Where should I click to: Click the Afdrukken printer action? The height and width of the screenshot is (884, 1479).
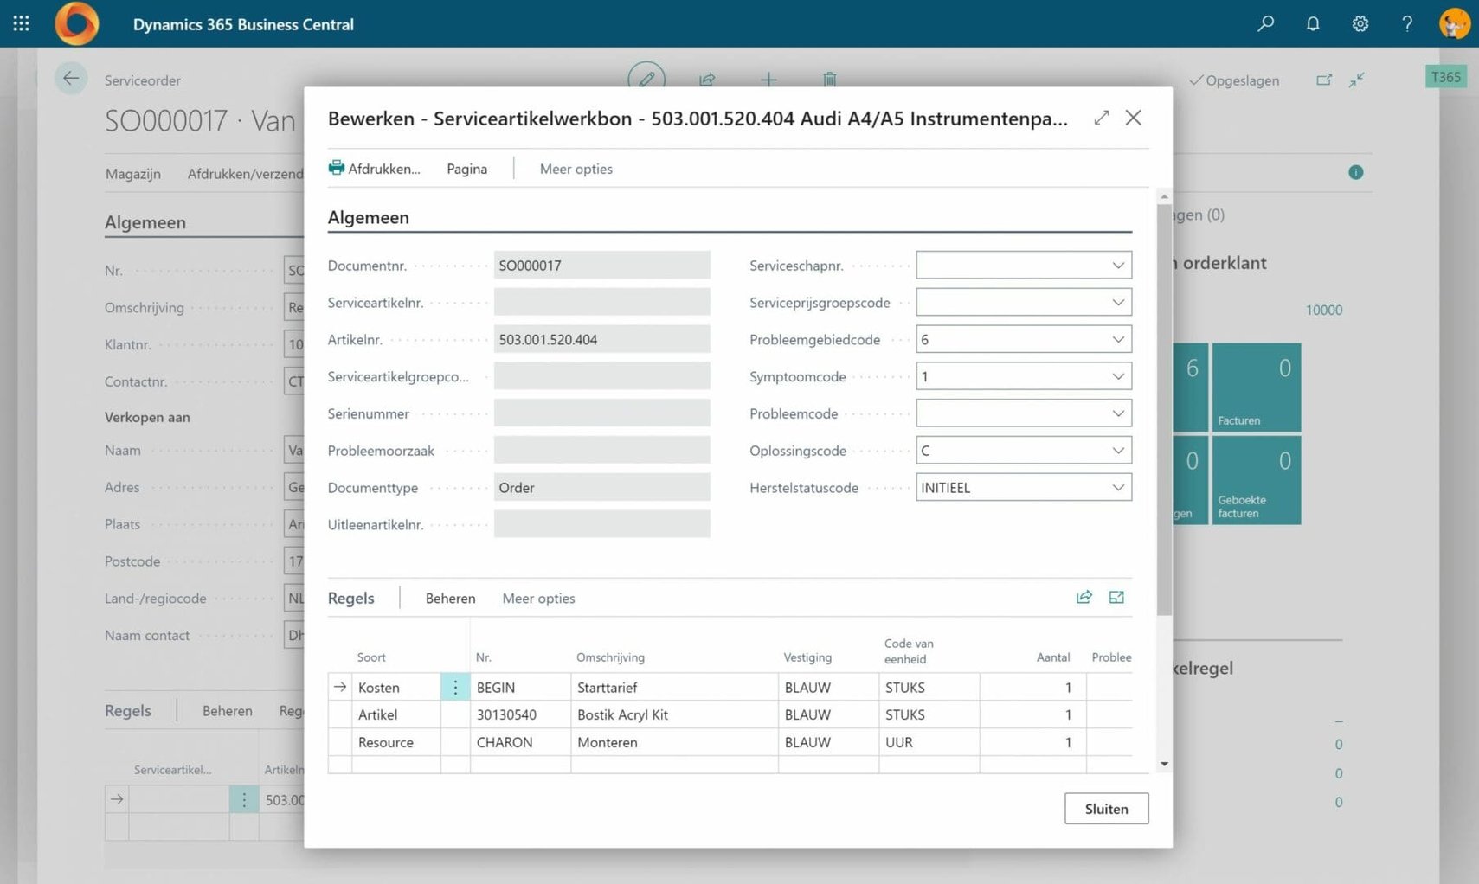[x=374, y=168]
